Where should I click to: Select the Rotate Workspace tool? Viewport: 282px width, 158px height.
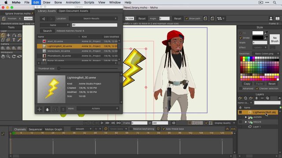point(14,57)
